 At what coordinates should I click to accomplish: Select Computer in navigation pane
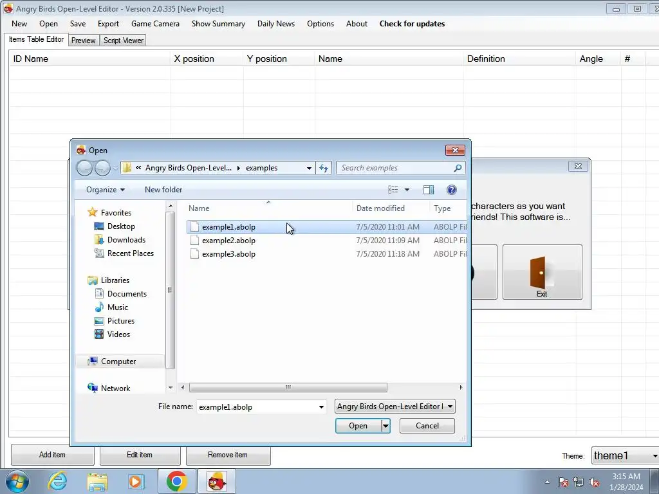pos(118,361)
